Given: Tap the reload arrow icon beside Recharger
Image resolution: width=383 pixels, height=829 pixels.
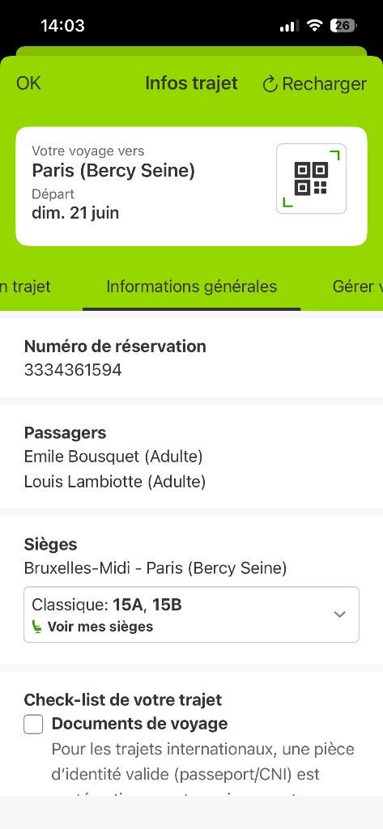Looking at the screenshot, I should (x=270, y=84).
